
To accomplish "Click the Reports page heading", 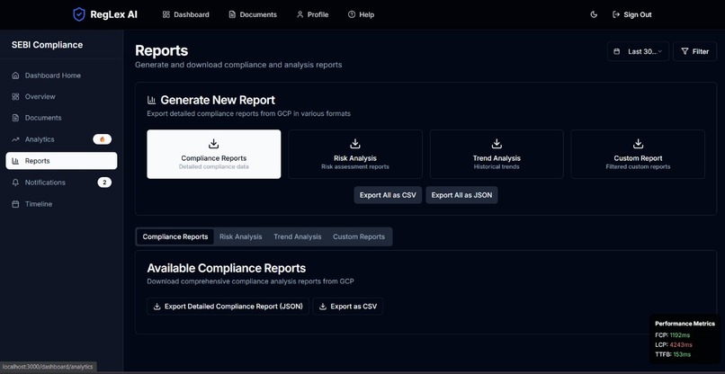I will [161, 50].
